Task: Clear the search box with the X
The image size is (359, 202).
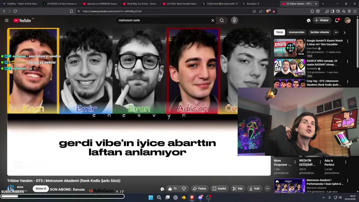Action: (213, 20)
